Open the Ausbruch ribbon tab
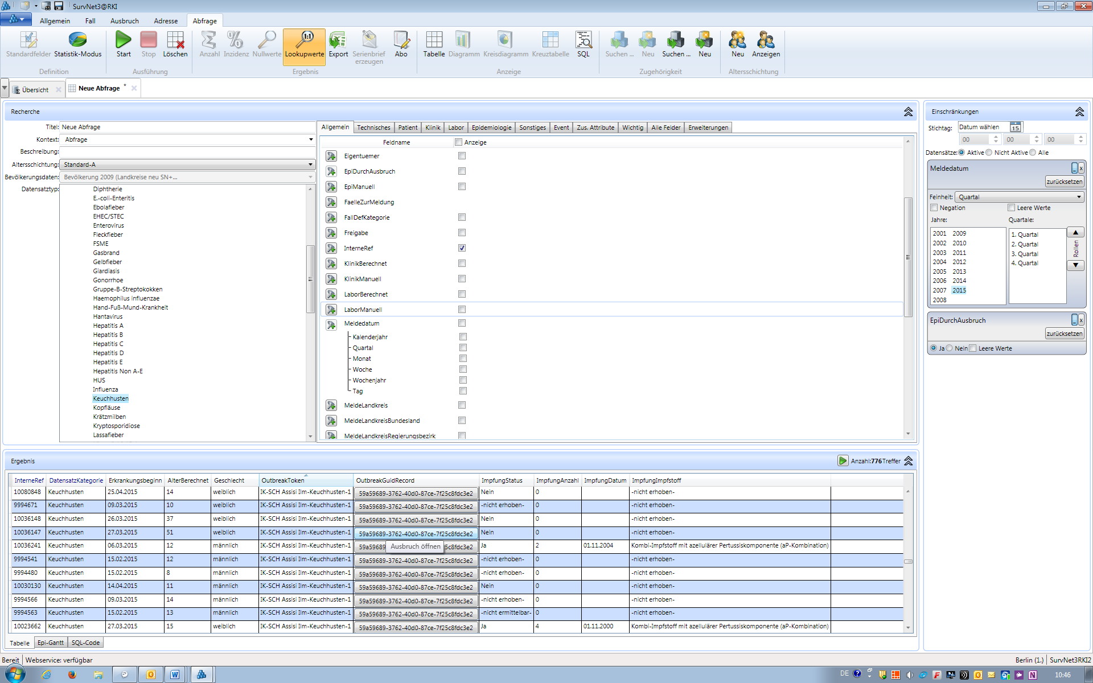This screenshot has width=1093, height=683. click(x=124, y=21)
